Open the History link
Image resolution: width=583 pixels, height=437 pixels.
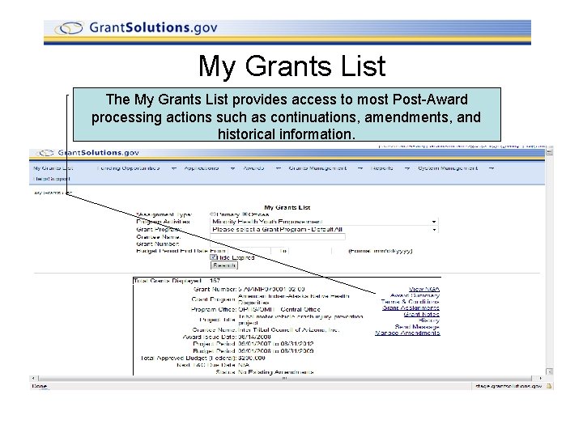click(429, 320)
